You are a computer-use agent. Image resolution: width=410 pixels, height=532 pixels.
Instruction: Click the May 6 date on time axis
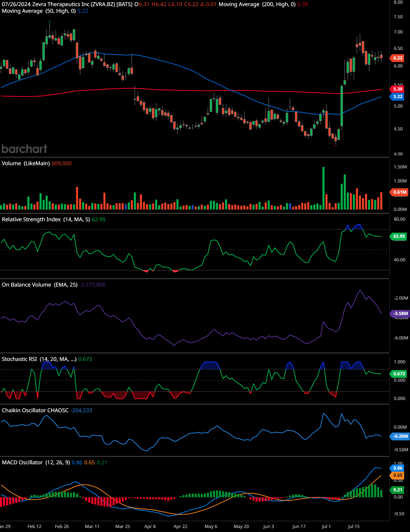211,526
